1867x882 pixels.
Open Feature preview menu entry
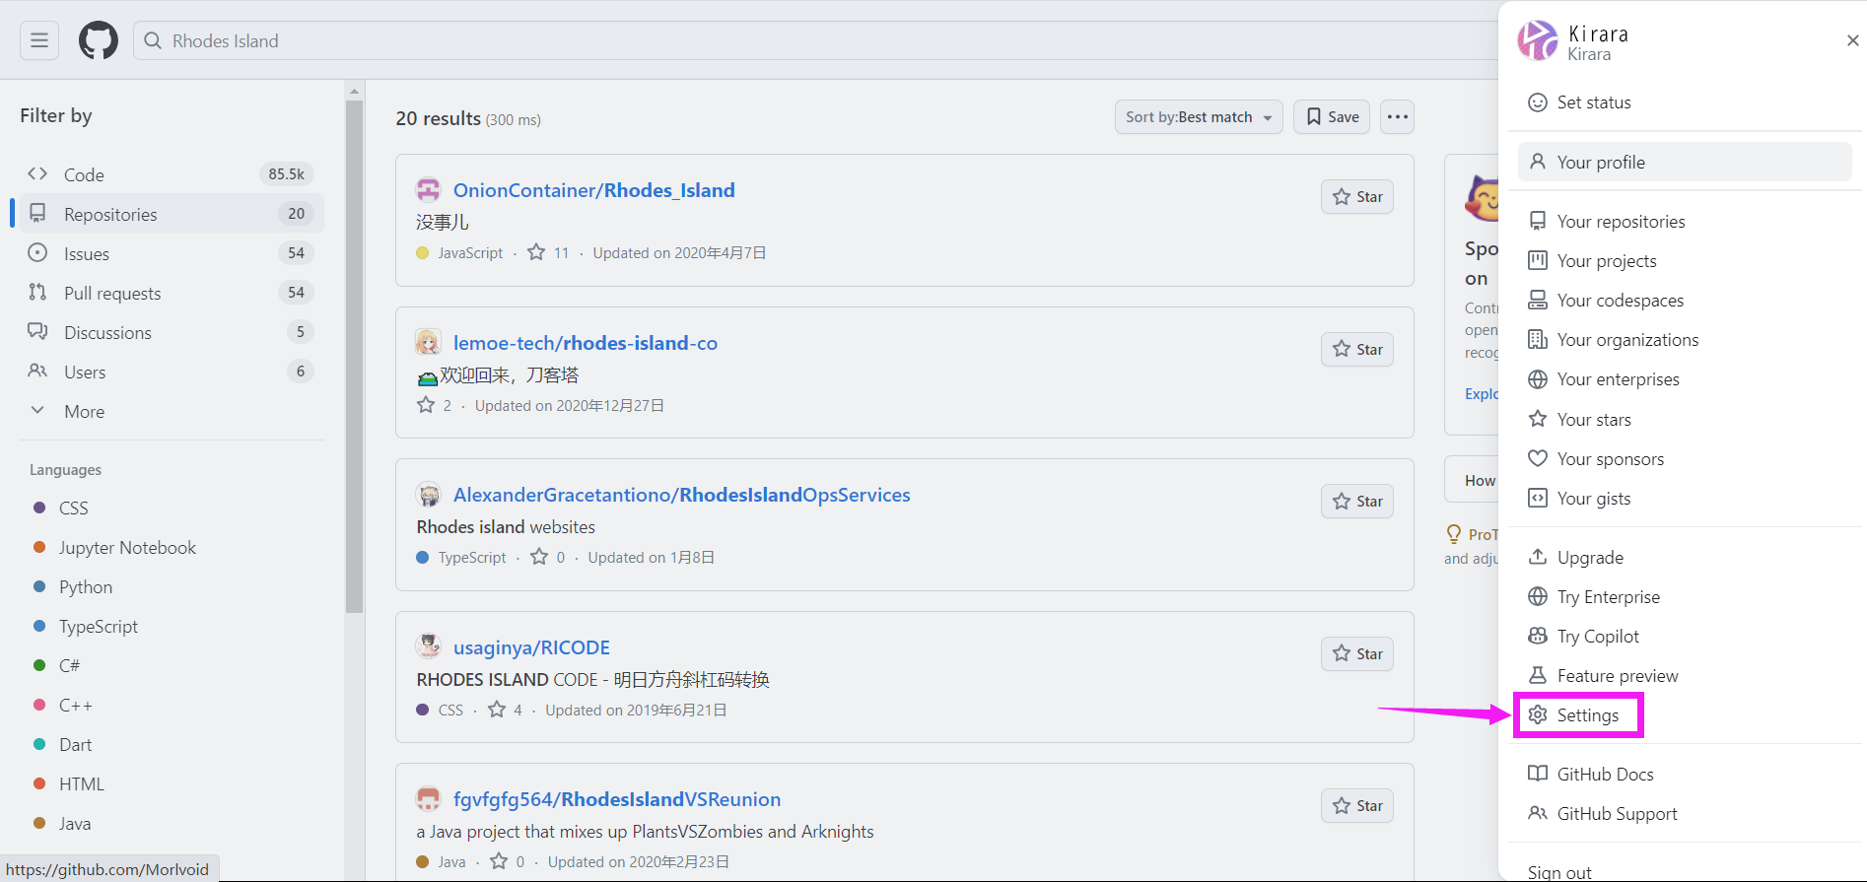[x=1685, y=676]
